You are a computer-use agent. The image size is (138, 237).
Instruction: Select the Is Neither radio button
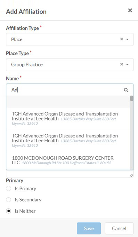click(8, 211)
